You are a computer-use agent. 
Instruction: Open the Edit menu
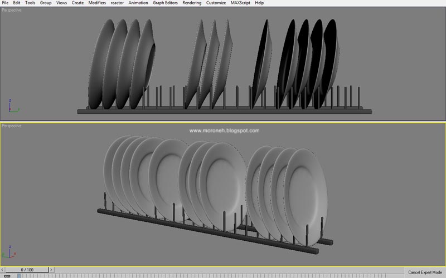tap(17, 3)
